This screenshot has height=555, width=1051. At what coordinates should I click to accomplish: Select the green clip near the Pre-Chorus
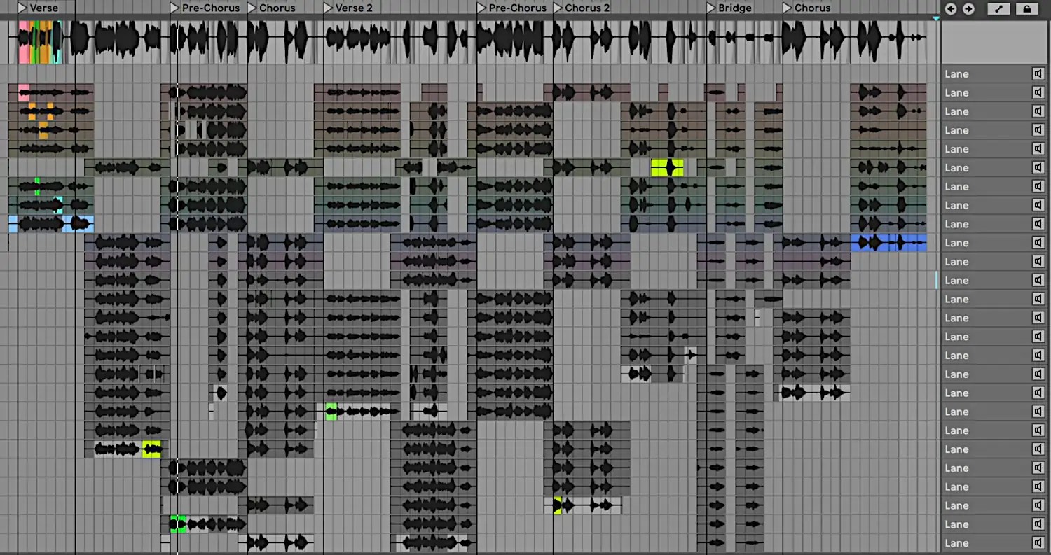click(x=177, y=524)
